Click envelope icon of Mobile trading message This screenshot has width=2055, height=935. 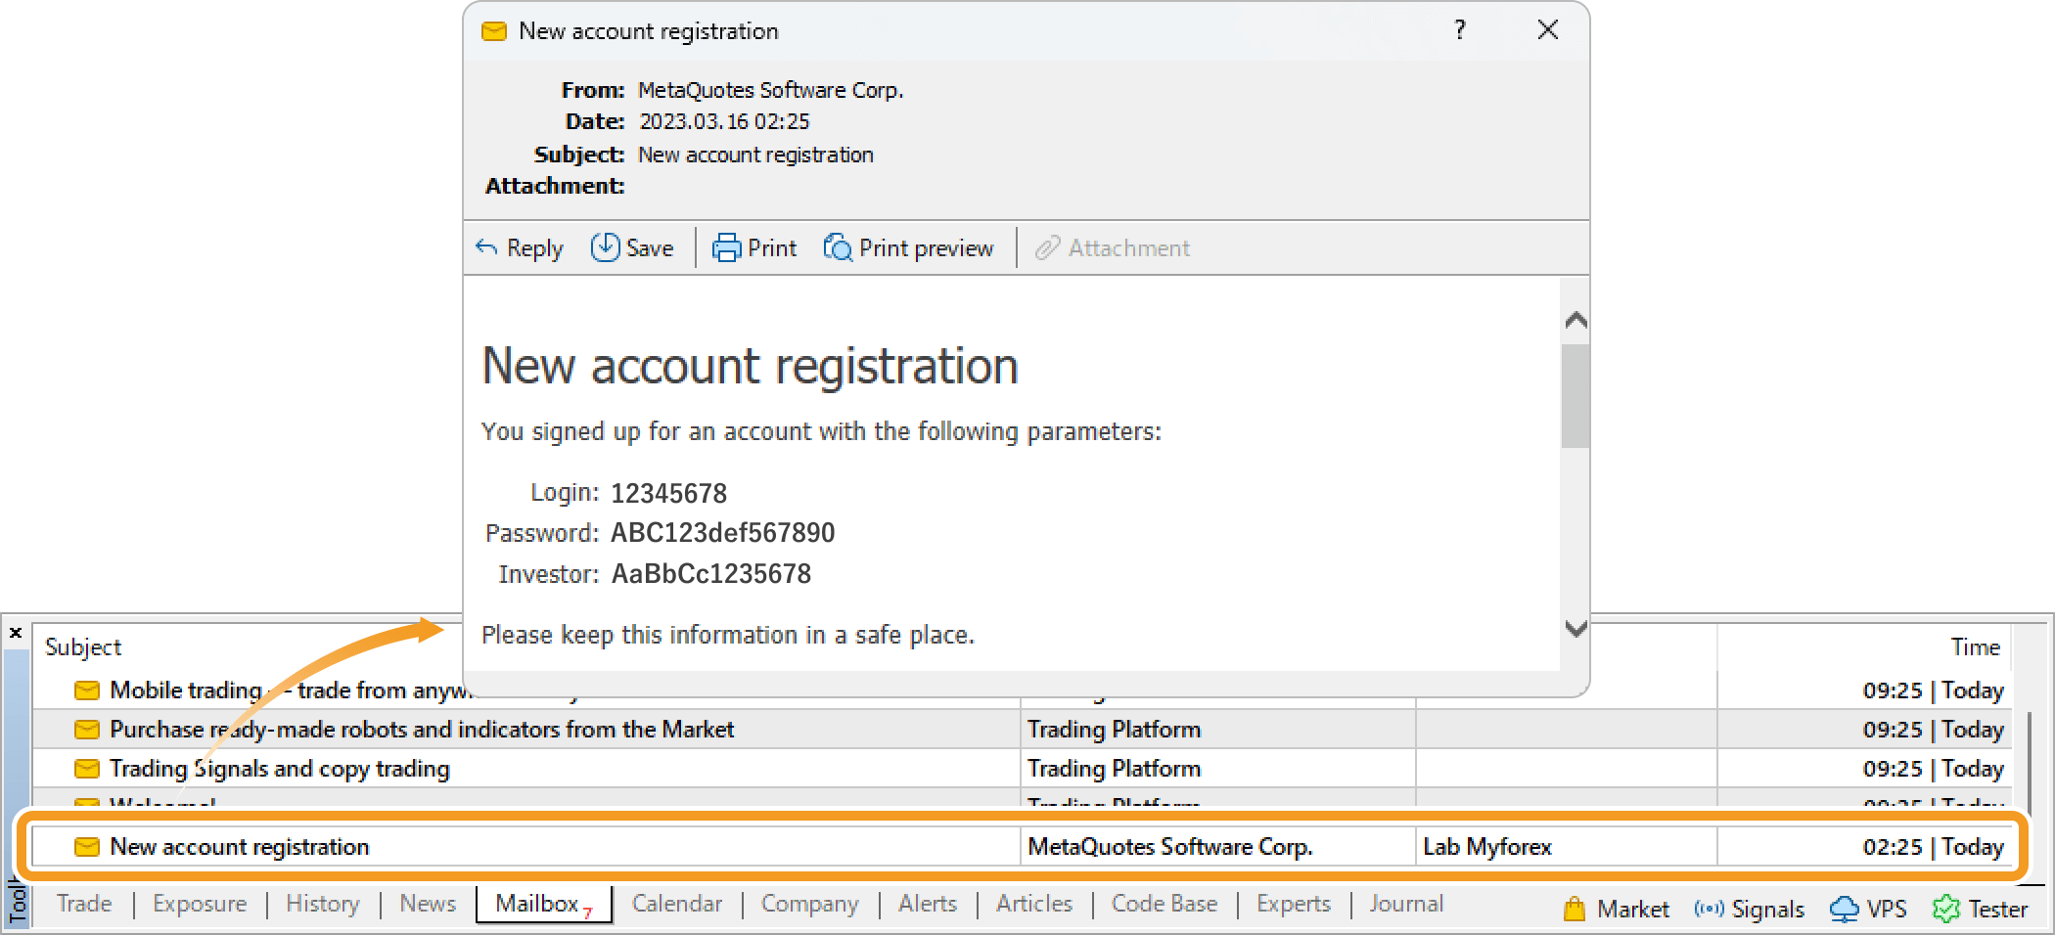(87, 690)
